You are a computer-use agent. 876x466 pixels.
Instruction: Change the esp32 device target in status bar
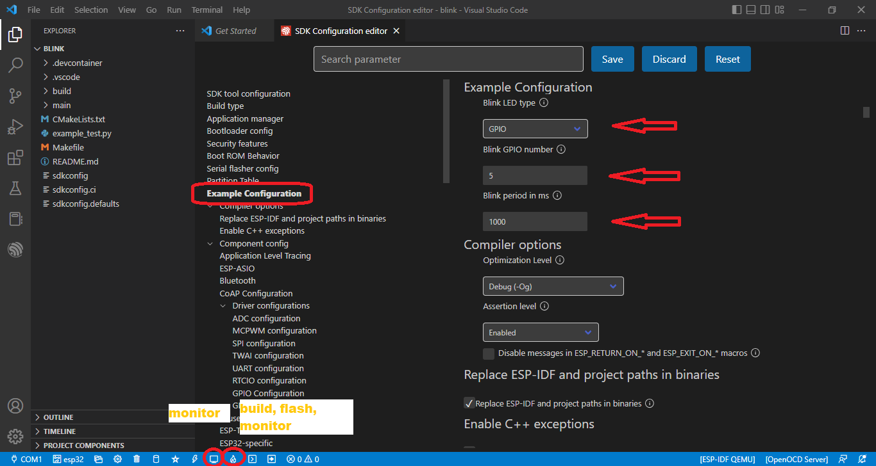pyautogui.click(x=69, y=460)
